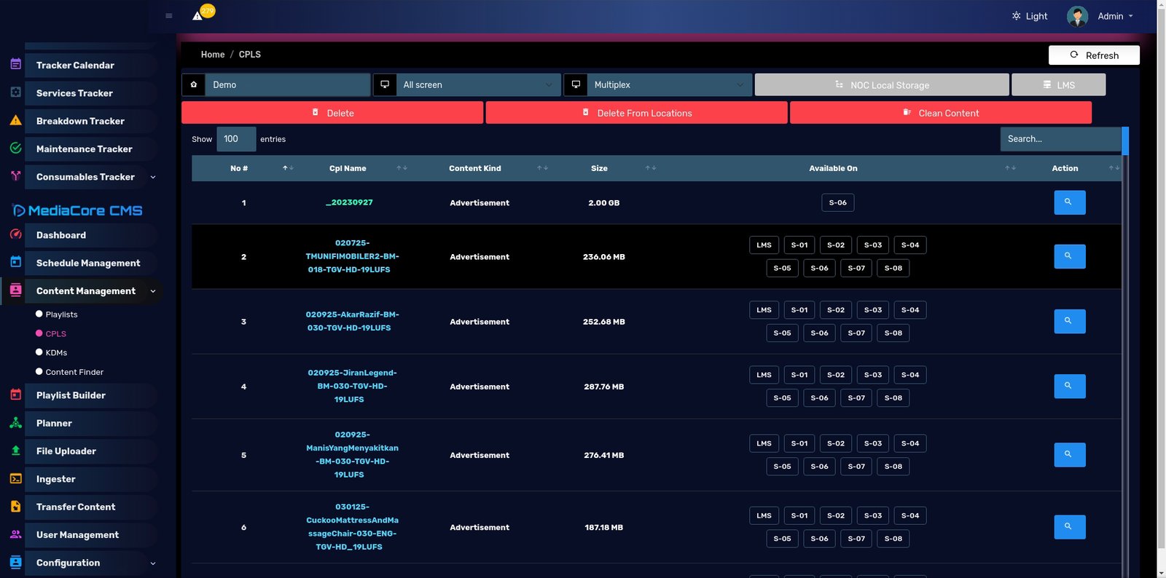Click the Planner tree icon in sidebar
Viewport: 1166px width, 578px height.
(15, 423)
